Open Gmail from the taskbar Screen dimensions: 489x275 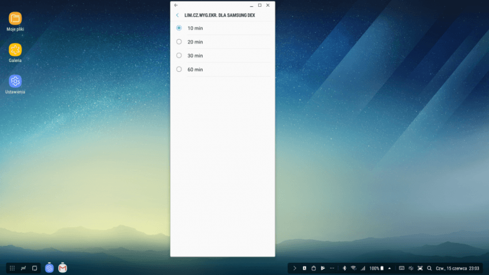63,268
